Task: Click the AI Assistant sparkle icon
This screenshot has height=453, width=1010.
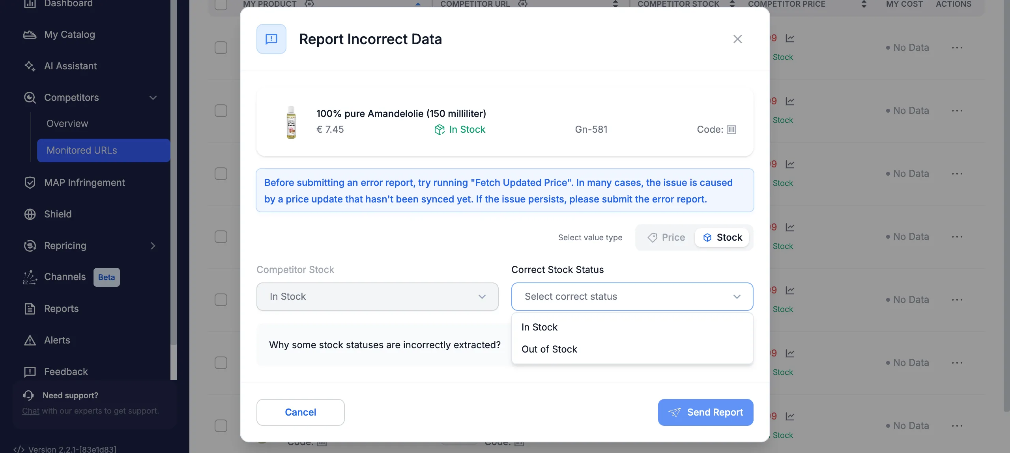Action: (30, 66)
